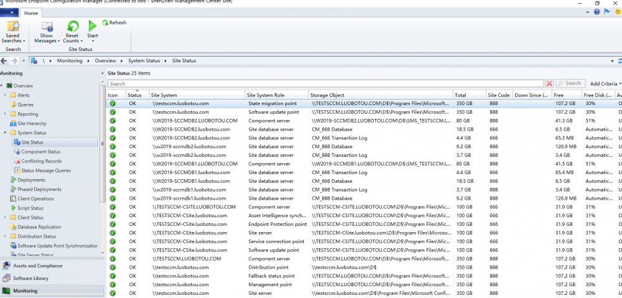This screenshot has width=622, height=298.
Task: Select the Asset Intelligence synch row
Action: (x=364, y=215)
